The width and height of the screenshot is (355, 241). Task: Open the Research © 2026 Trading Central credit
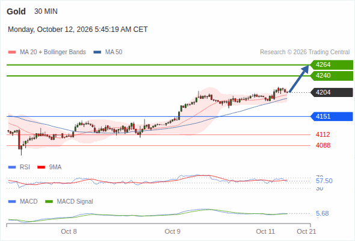[x=304, y=52]
